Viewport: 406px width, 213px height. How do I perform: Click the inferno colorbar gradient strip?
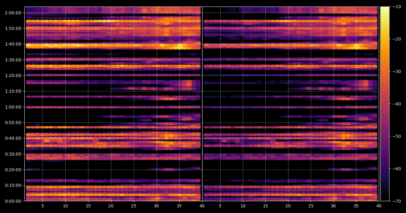pyautogui.click(x=385, y=104)
